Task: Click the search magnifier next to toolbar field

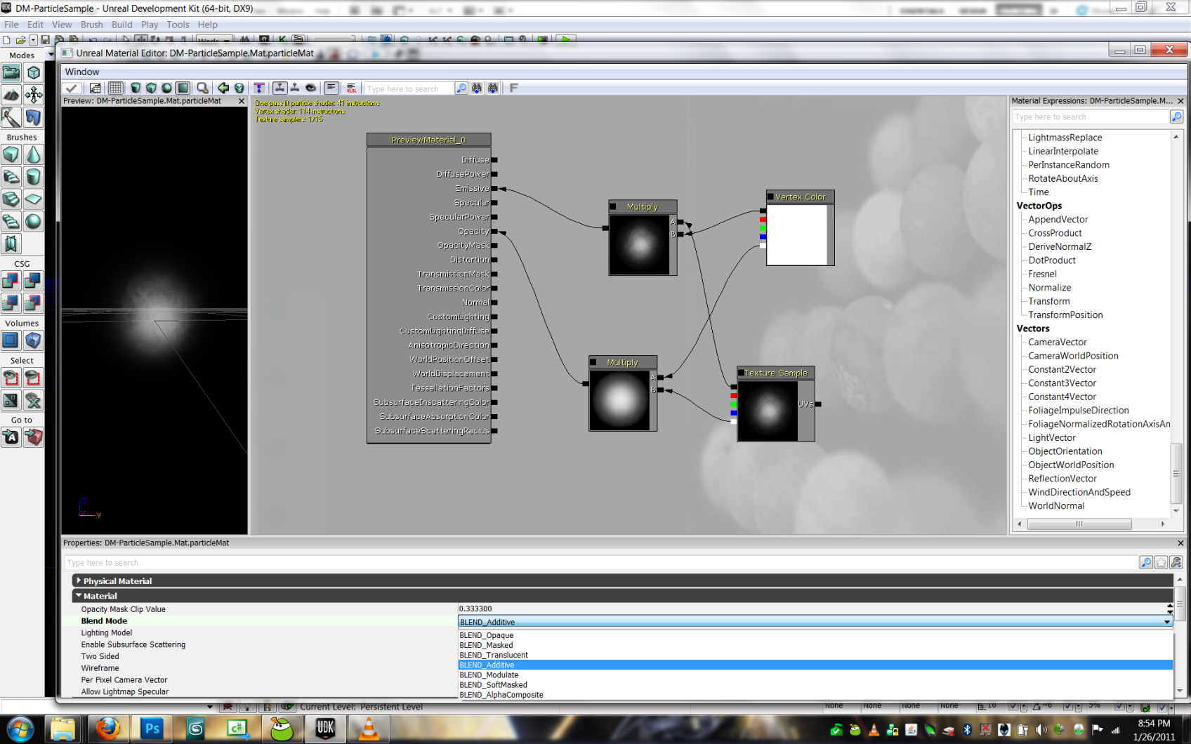Action: 461,88
